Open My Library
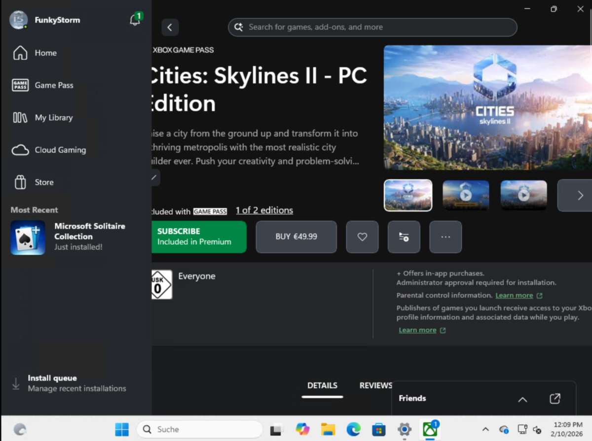This screenshot has width=592, height=441. coord(54,117)
